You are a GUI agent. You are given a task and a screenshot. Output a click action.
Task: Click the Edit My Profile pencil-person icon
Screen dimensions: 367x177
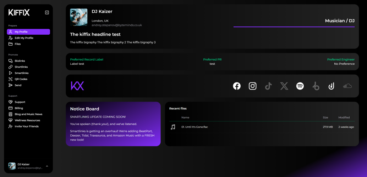point(11,38)
